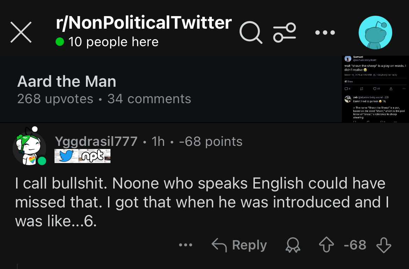Viewport: 409px width, 269px height.
Task: Open the header three-dot overflow menu
Action: coord(325,33)
